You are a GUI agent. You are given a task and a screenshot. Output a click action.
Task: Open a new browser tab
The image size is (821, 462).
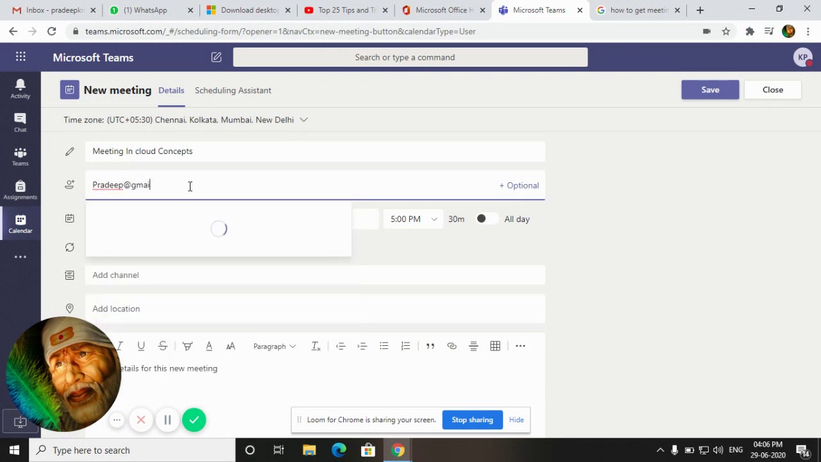[700, 10]
